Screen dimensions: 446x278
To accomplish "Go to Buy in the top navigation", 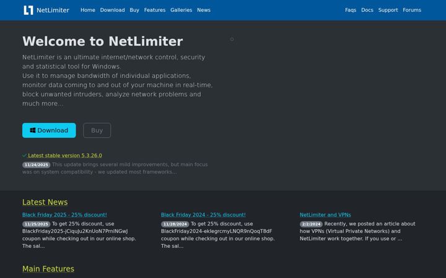I will coord(134,10).
